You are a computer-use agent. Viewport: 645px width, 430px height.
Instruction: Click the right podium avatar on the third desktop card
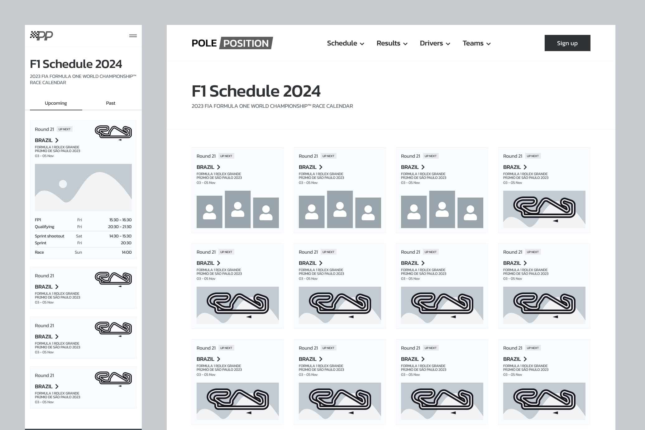click(x=470, y=213)
